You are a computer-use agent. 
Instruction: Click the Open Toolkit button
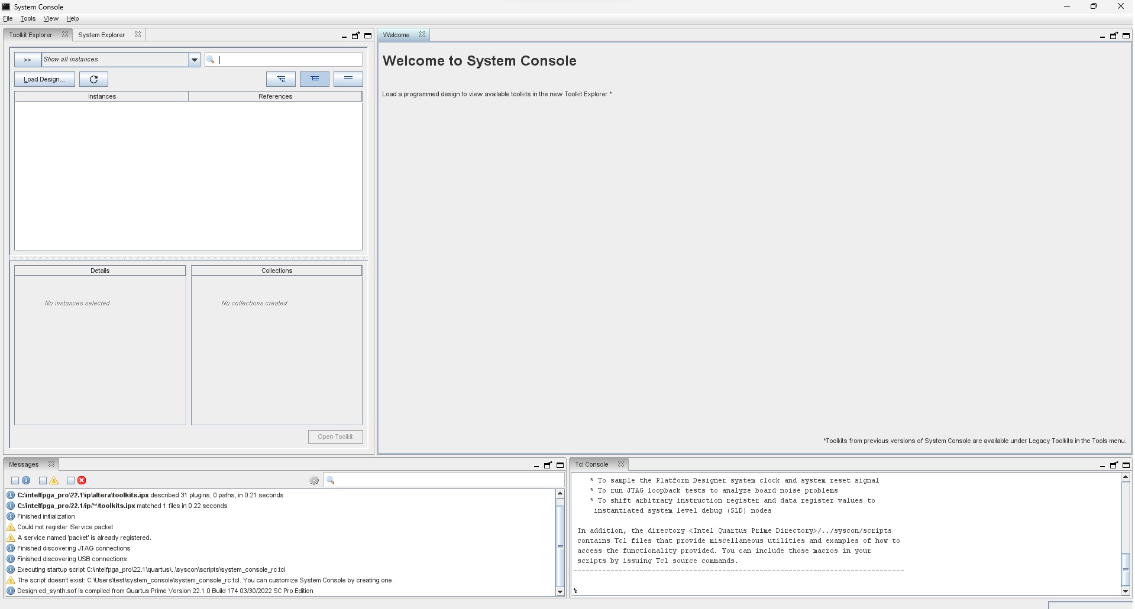pos(335,437)
